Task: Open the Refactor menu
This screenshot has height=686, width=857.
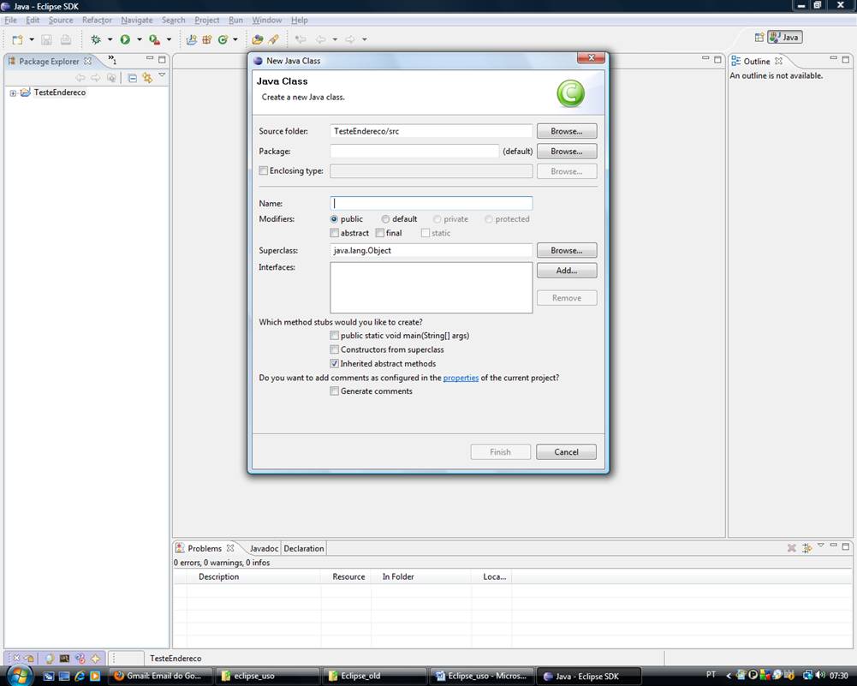Action: (x=97, y=21)
